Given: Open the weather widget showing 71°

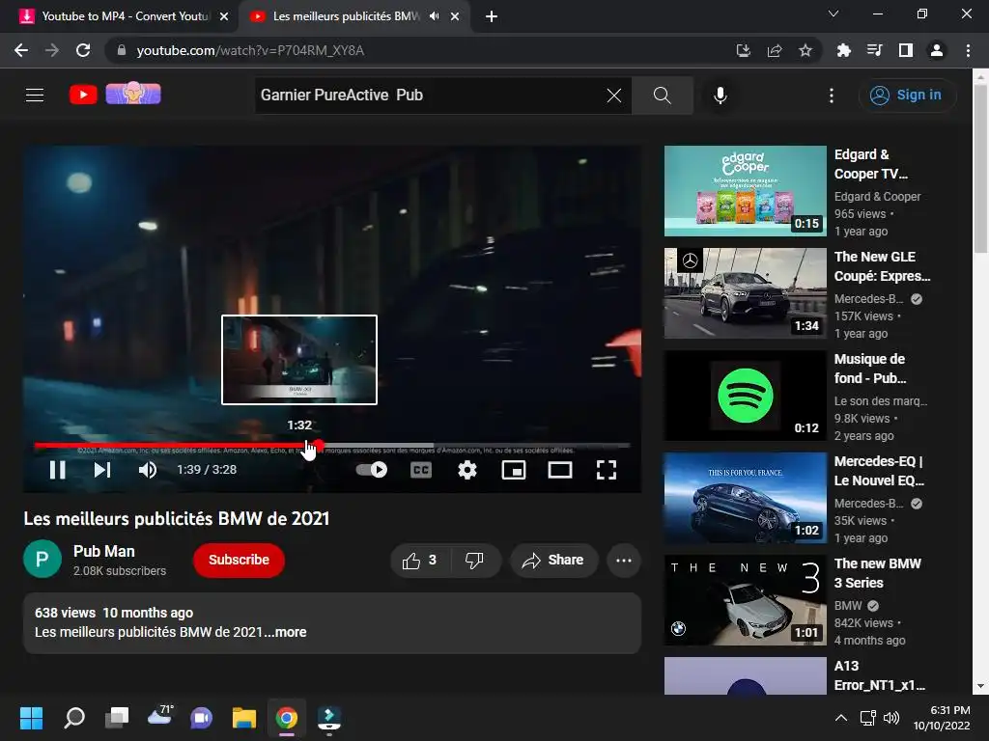Looking at the screenshot, I should 160,716.
